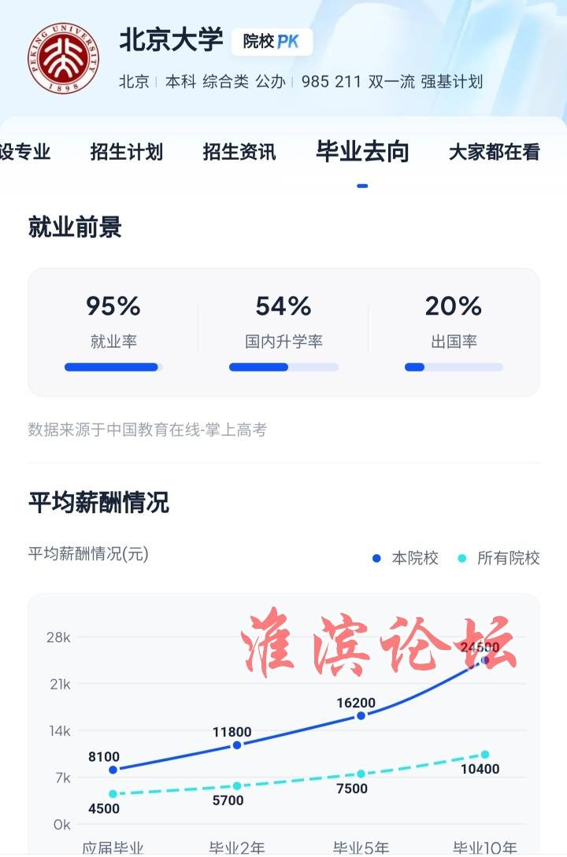
Task: Click the 24500 data point marker
Action: point(485,661)
